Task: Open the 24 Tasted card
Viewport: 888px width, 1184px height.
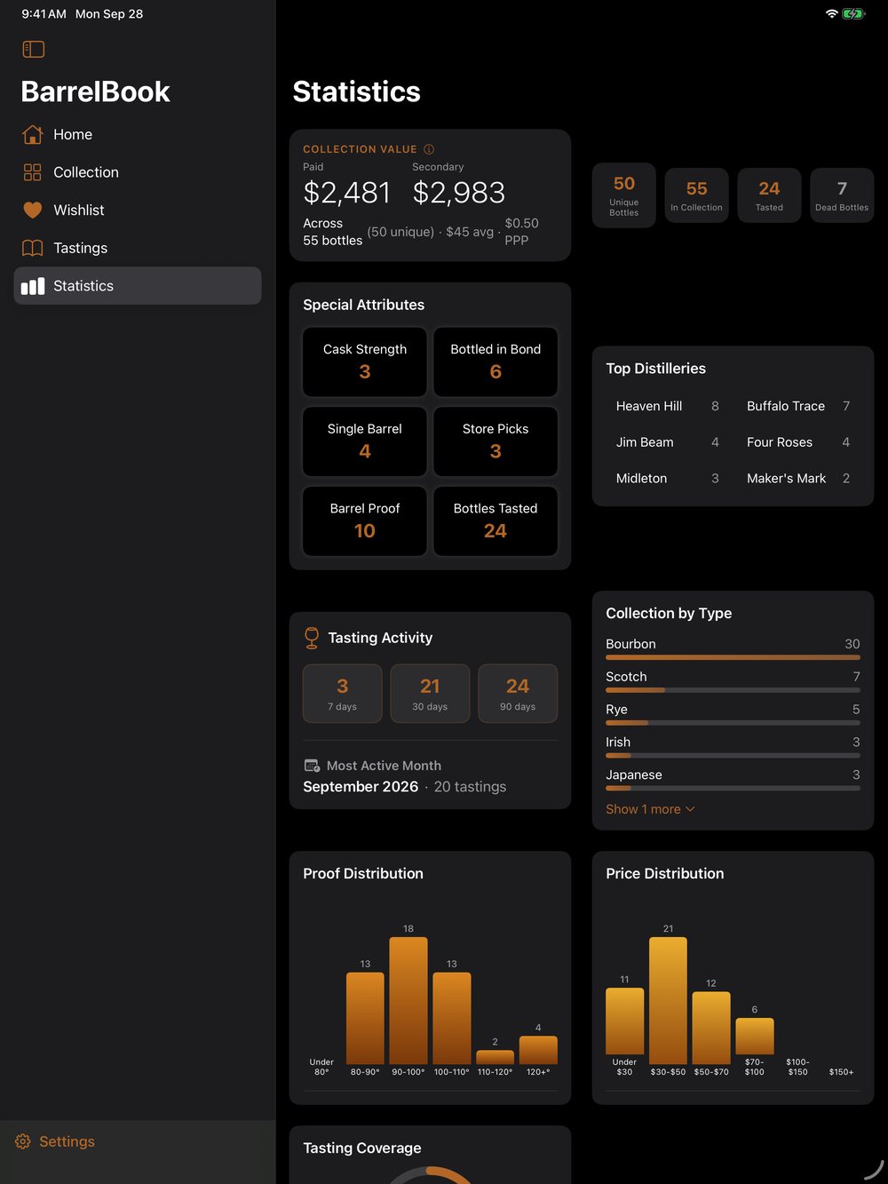Action: point(769,195)
